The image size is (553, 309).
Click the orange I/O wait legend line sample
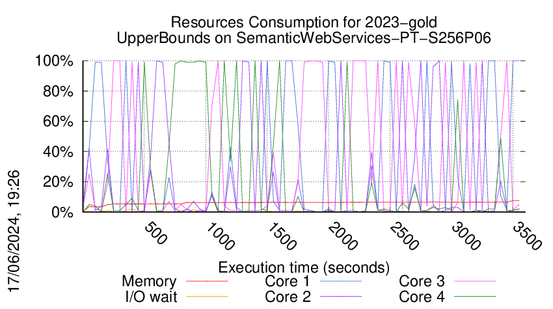pyautogui.click(x=207, y=297)
